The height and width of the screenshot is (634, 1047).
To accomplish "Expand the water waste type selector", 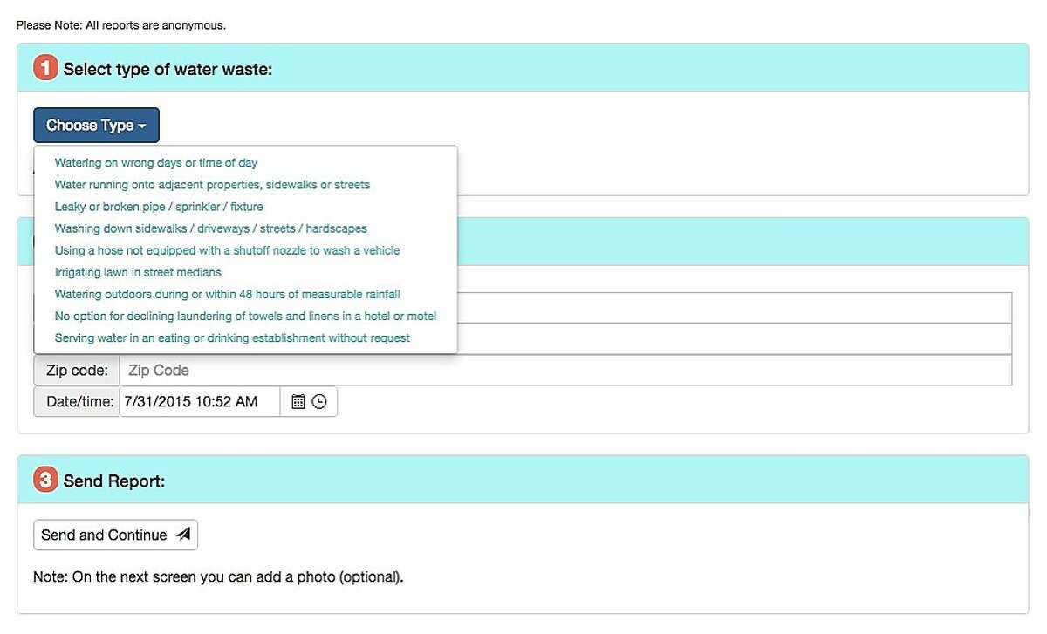I will 96,126.
